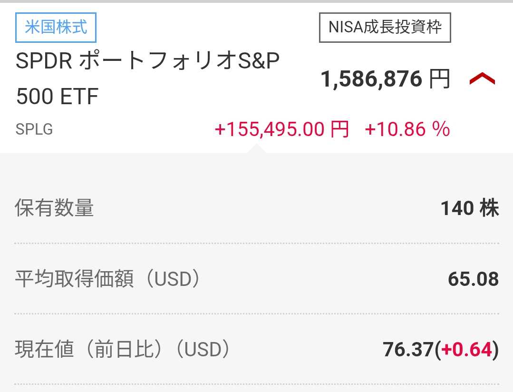The image size is (513, 392).
Task: Click the dotted divider below 現在値 row
Action: point(256,384)
